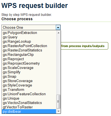Click the scrollbar track above the thumb
This screenshot has height=116, width=111.
[x=58, y=65]
